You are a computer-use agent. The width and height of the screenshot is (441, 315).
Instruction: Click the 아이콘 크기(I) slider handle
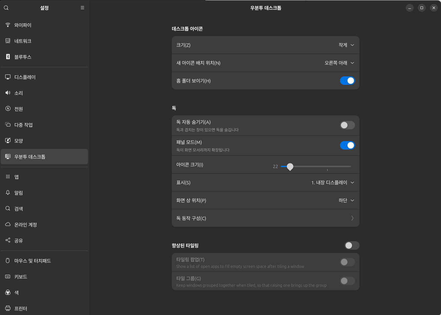(290, 166)
